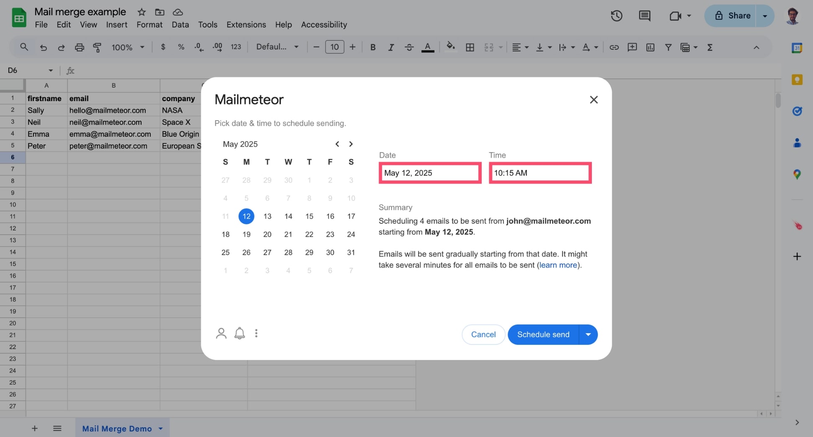
Task: Apply strikethrough formatting
Action: tap(409, 47)
